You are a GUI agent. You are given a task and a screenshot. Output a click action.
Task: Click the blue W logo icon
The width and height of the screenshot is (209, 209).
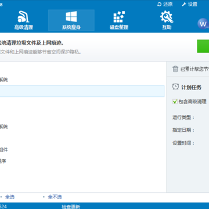(x=203, y=24)
